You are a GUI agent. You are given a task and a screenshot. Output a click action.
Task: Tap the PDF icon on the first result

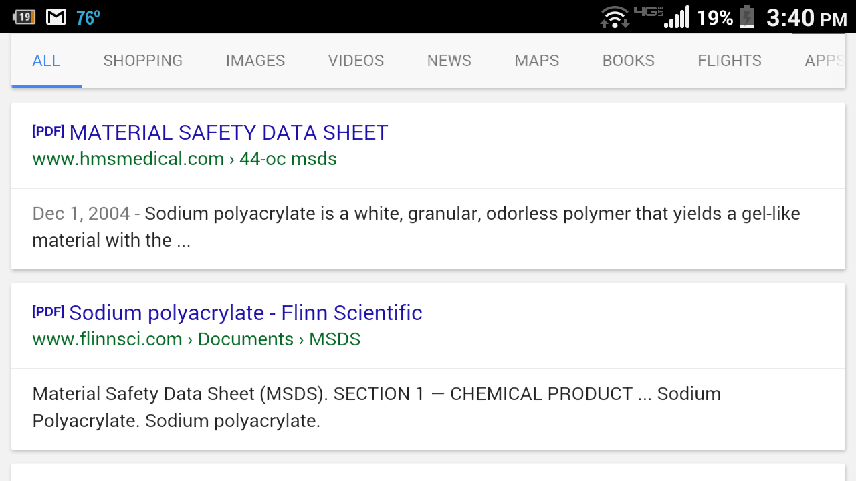[x=47, y=132]
